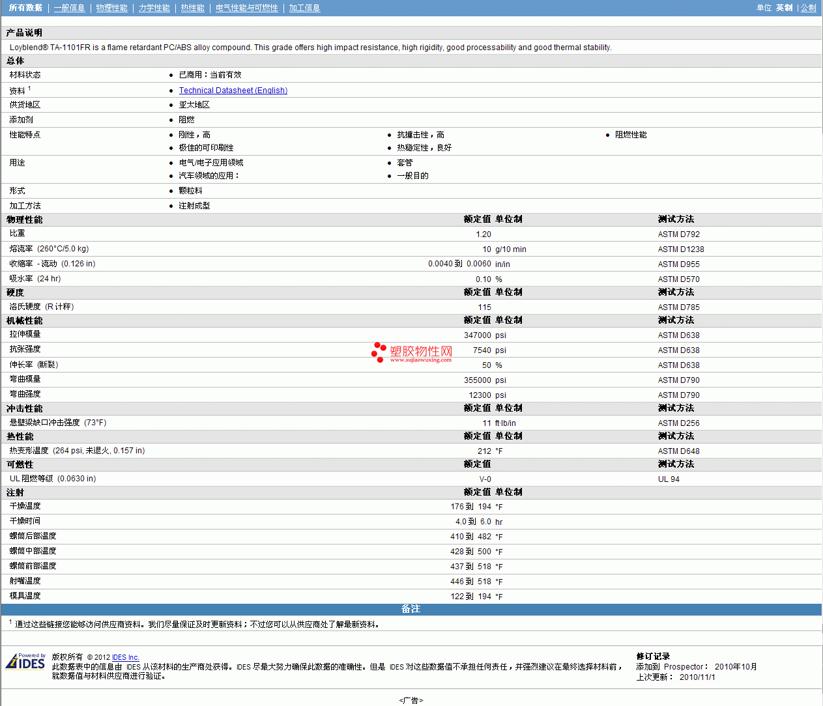The width and height of the screenshot is (823, 706).
Task: Click the 修订记录 heading
Action: [653, 657]
